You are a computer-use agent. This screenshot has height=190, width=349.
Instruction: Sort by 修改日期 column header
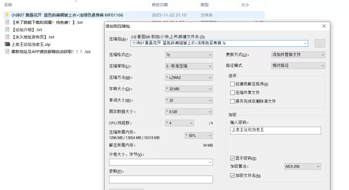point(160,5)
